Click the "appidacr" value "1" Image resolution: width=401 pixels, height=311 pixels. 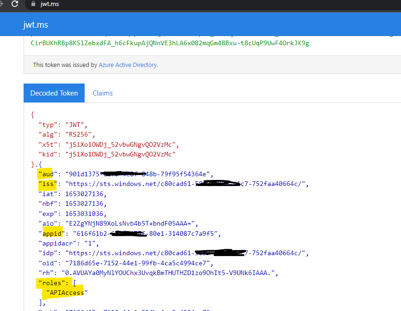pyautogui.click(x=90, y=243)
